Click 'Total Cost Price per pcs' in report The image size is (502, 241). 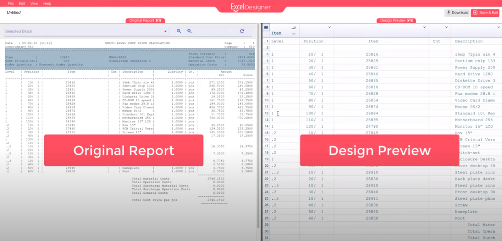[155, 200]
